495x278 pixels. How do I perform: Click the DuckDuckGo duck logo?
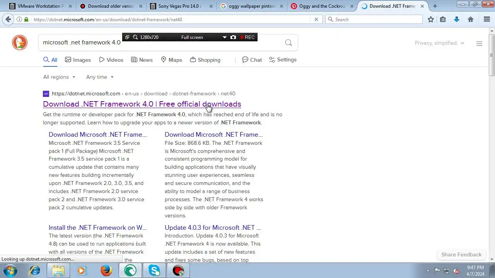click(20, 42)
